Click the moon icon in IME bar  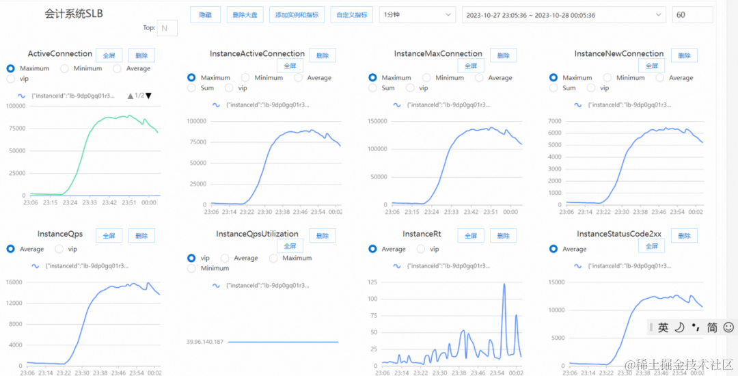tap(679, 327)
